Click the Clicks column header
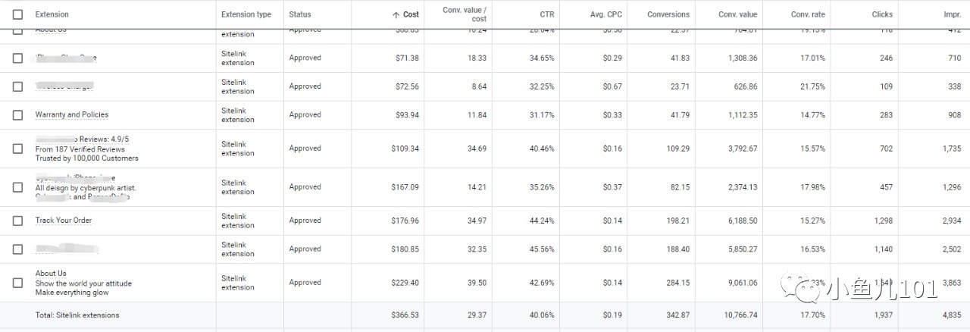The image size is (970, 332). pos(882,14)
